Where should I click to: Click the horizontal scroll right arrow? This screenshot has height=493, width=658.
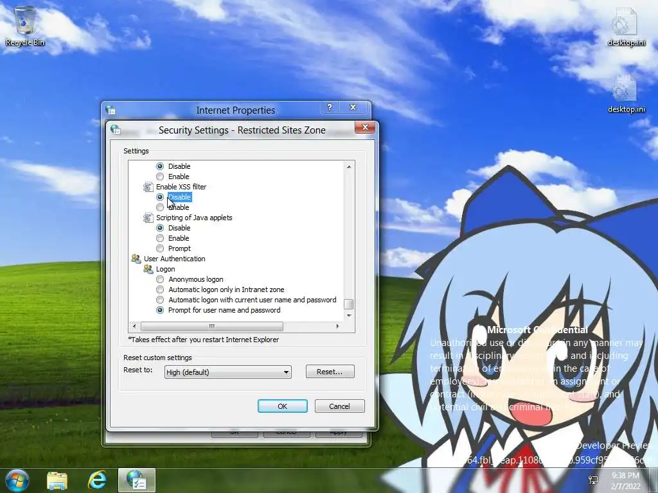pyautogui.click(x=337, y=326)
